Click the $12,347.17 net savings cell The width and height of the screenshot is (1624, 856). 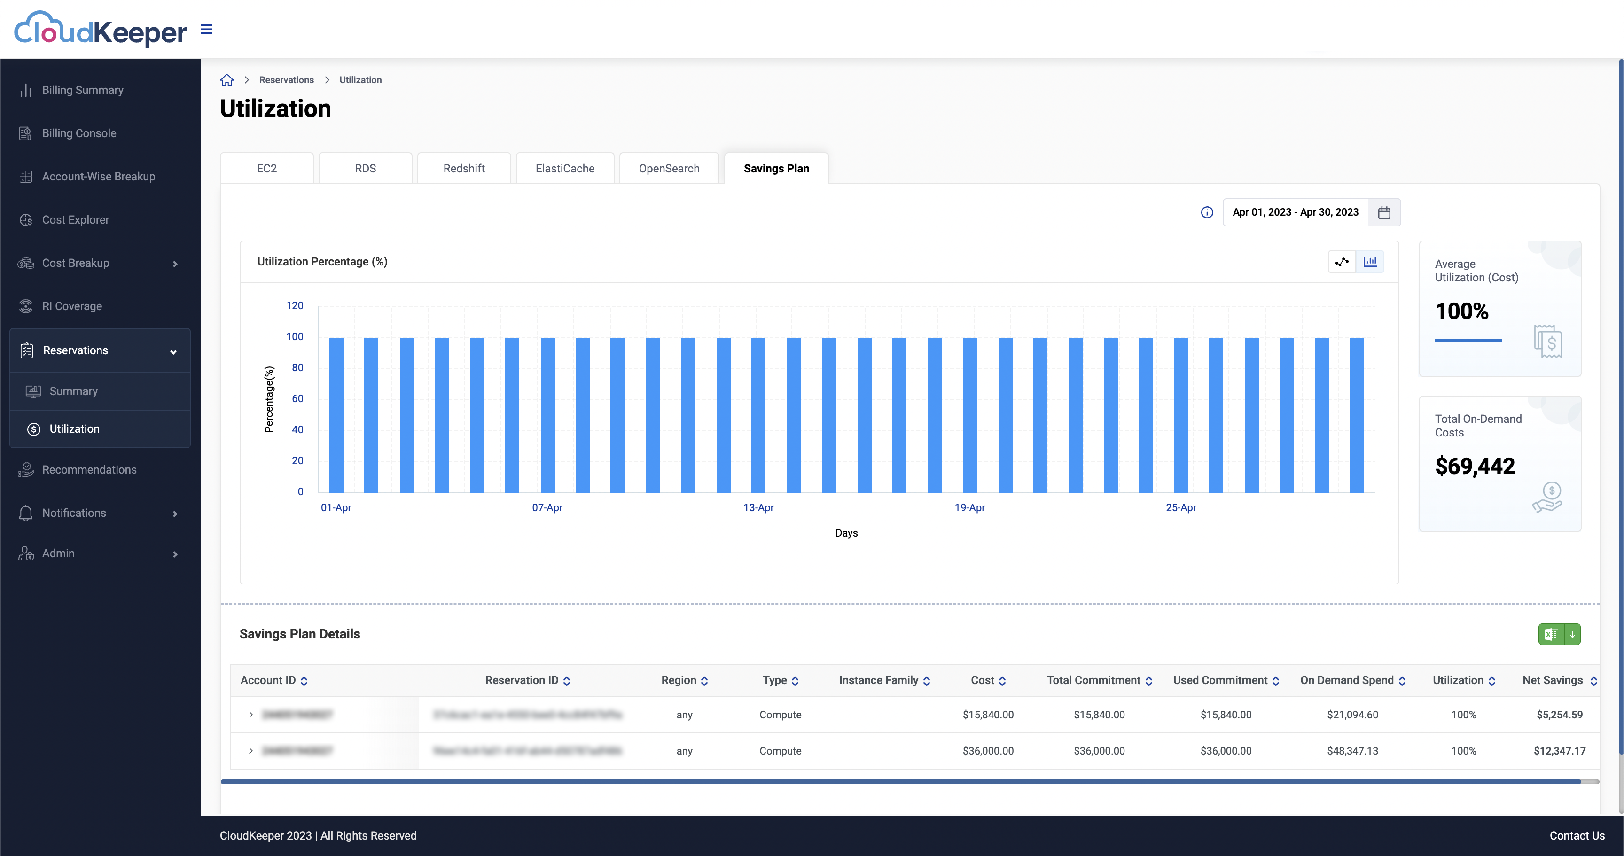pos(1560,751)
